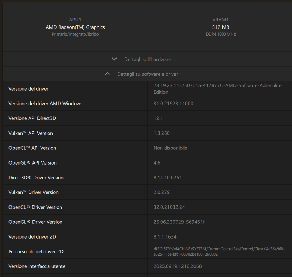Expand the Dettagli sull'hardware section label
292x277 pixels.
click(x=147, y=59)
